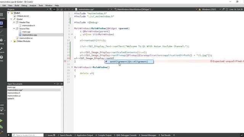Open the kit selector monitor icon
The height and width of the screenshot is (137, 244).
point(2,109)
